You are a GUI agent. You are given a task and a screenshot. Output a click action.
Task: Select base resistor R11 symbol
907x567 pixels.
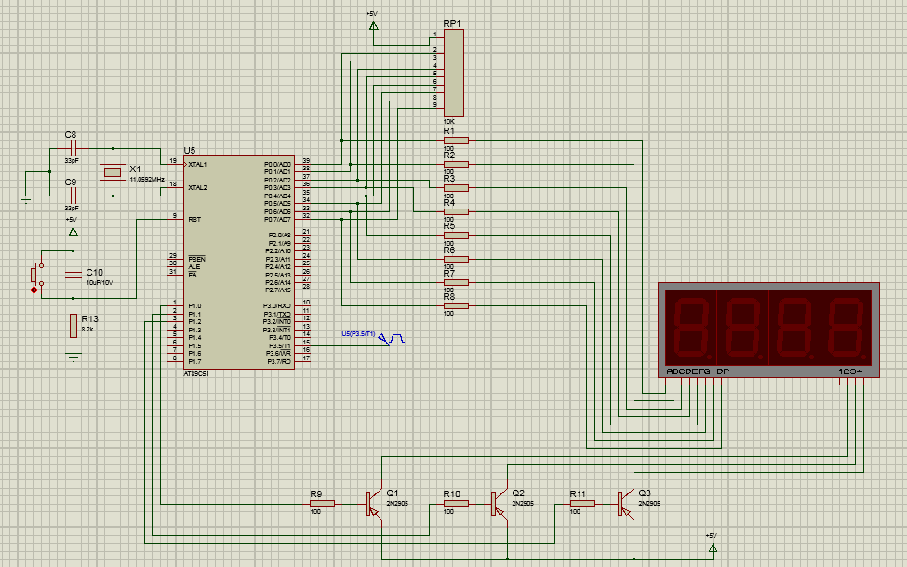click(582, 504)
